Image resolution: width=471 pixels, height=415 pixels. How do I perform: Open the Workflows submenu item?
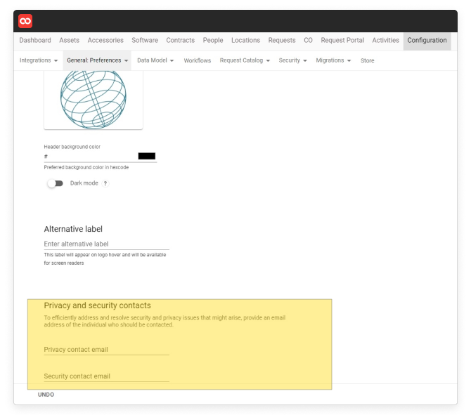click(x=198, y=60)
